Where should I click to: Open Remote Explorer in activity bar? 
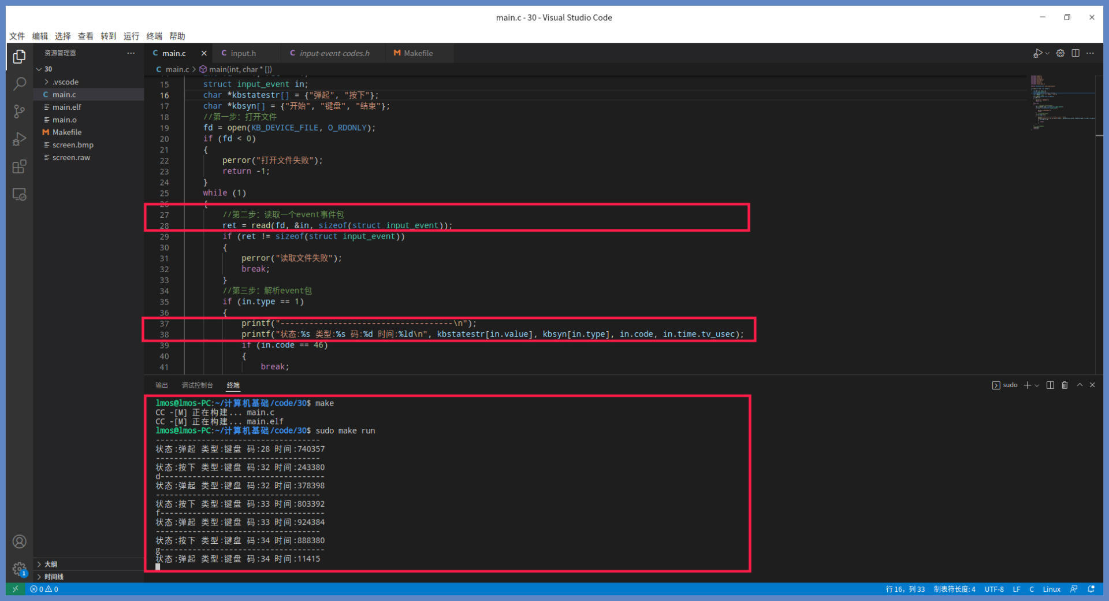pyautogui.click(x=19, y=195)
